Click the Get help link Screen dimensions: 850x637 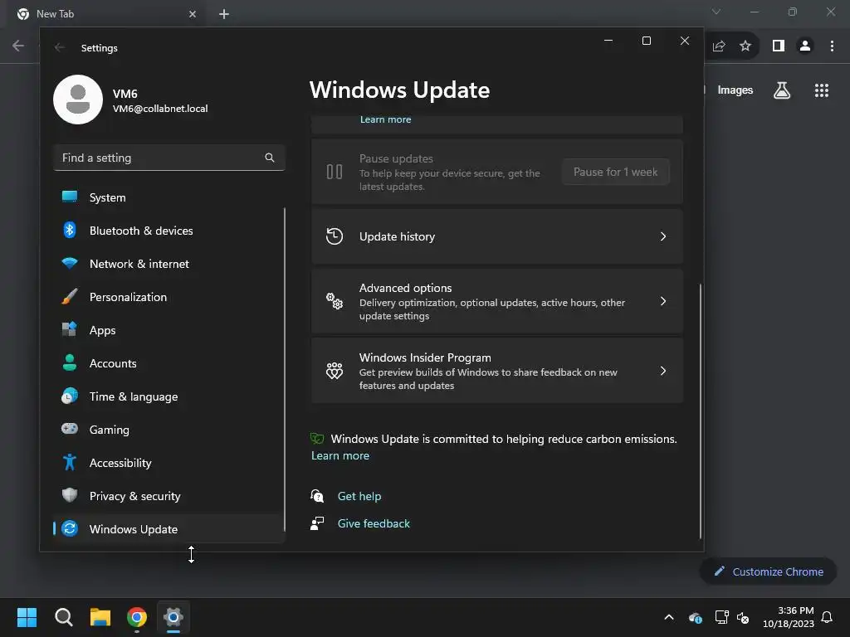(x=359, y=496)
